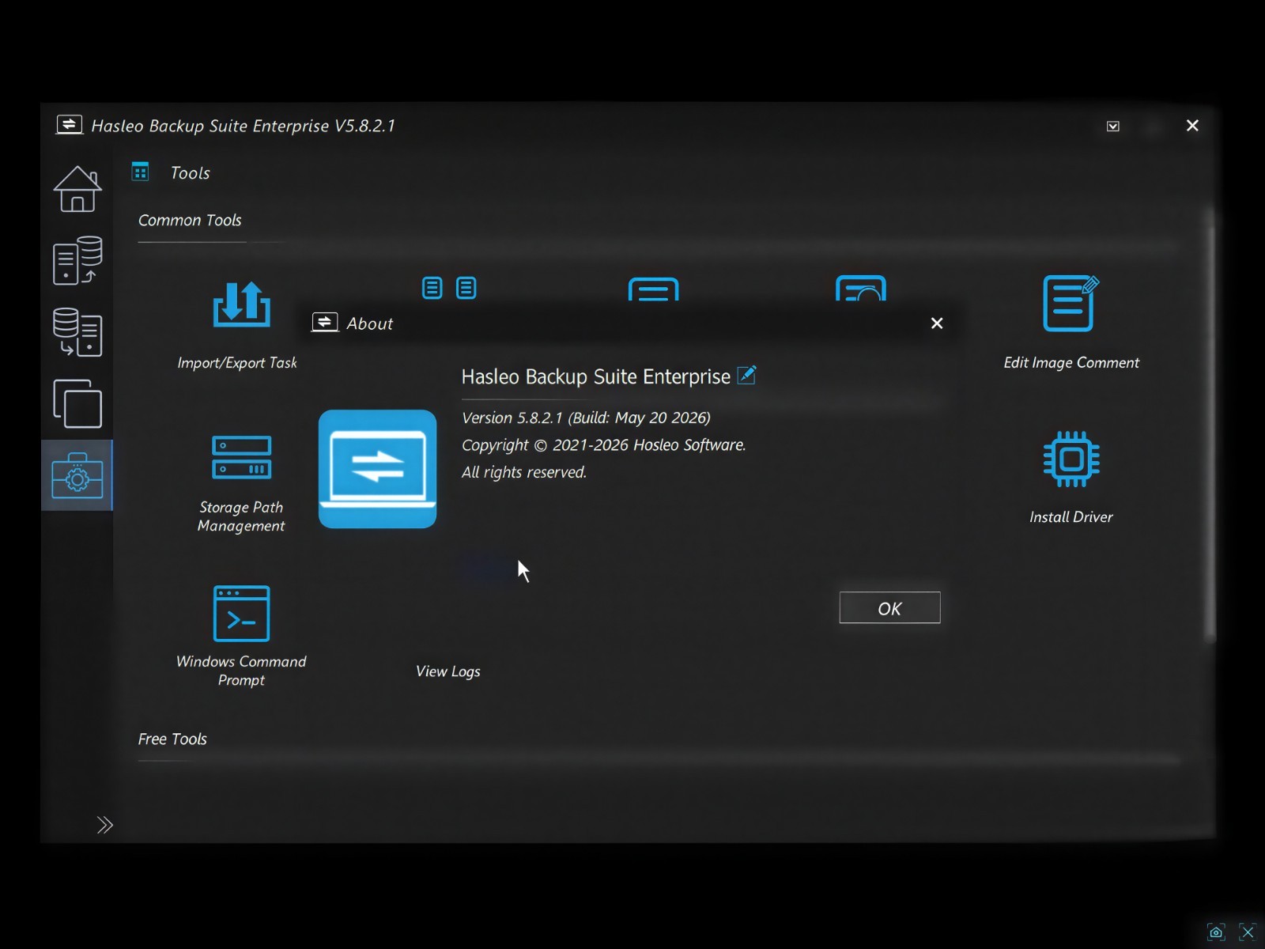Click the Common Tools section heading

[190, 220]
